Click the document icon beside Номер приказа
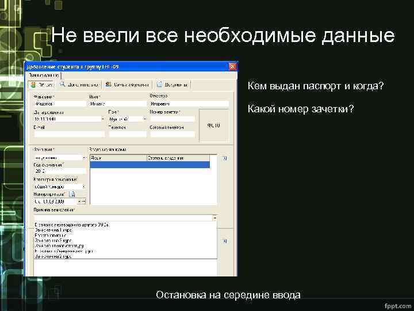This screenshot has width=414, height=311. tap(72, 194)
